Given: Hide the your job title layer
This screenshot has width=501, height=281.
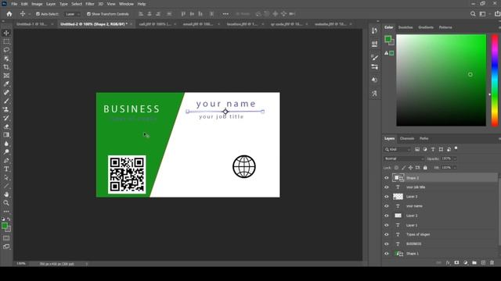Looking at the screenshot, I should pyautogui.click(x=386, y=187).
